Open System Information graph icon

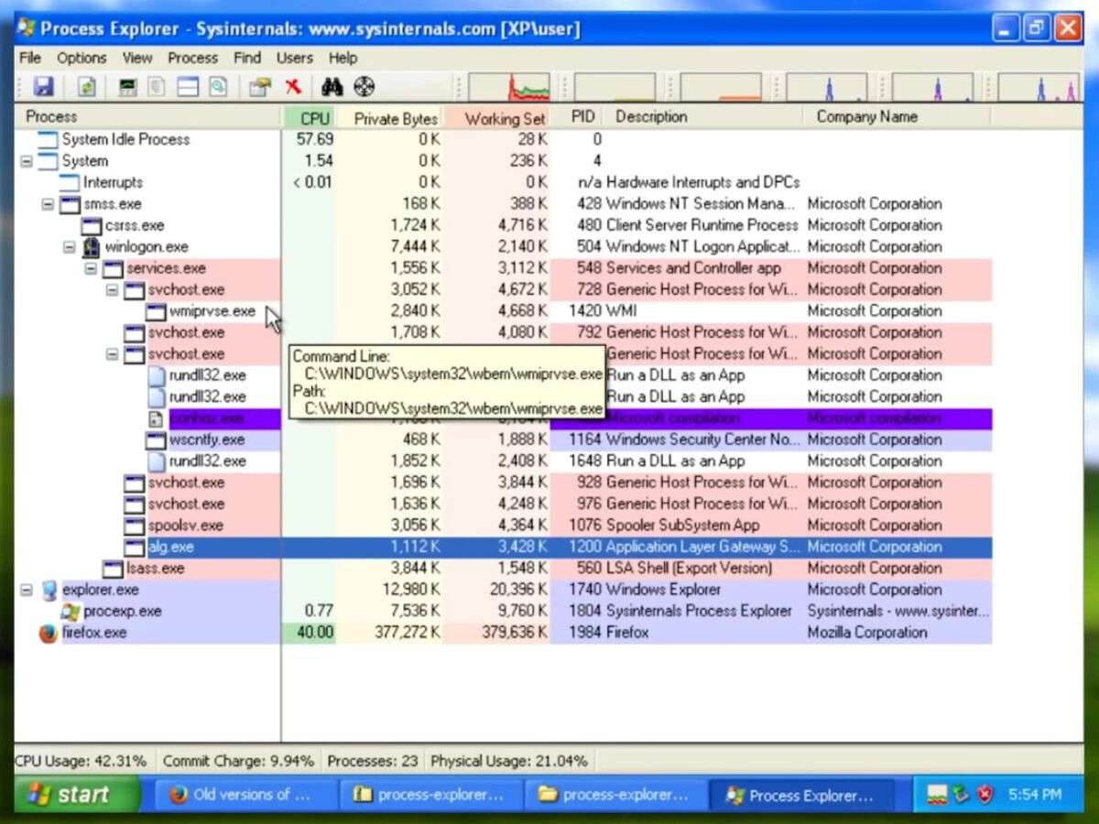(128, 87)
